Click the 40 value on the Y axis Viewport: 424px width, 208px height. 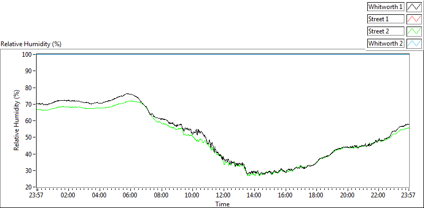(29, 154)
